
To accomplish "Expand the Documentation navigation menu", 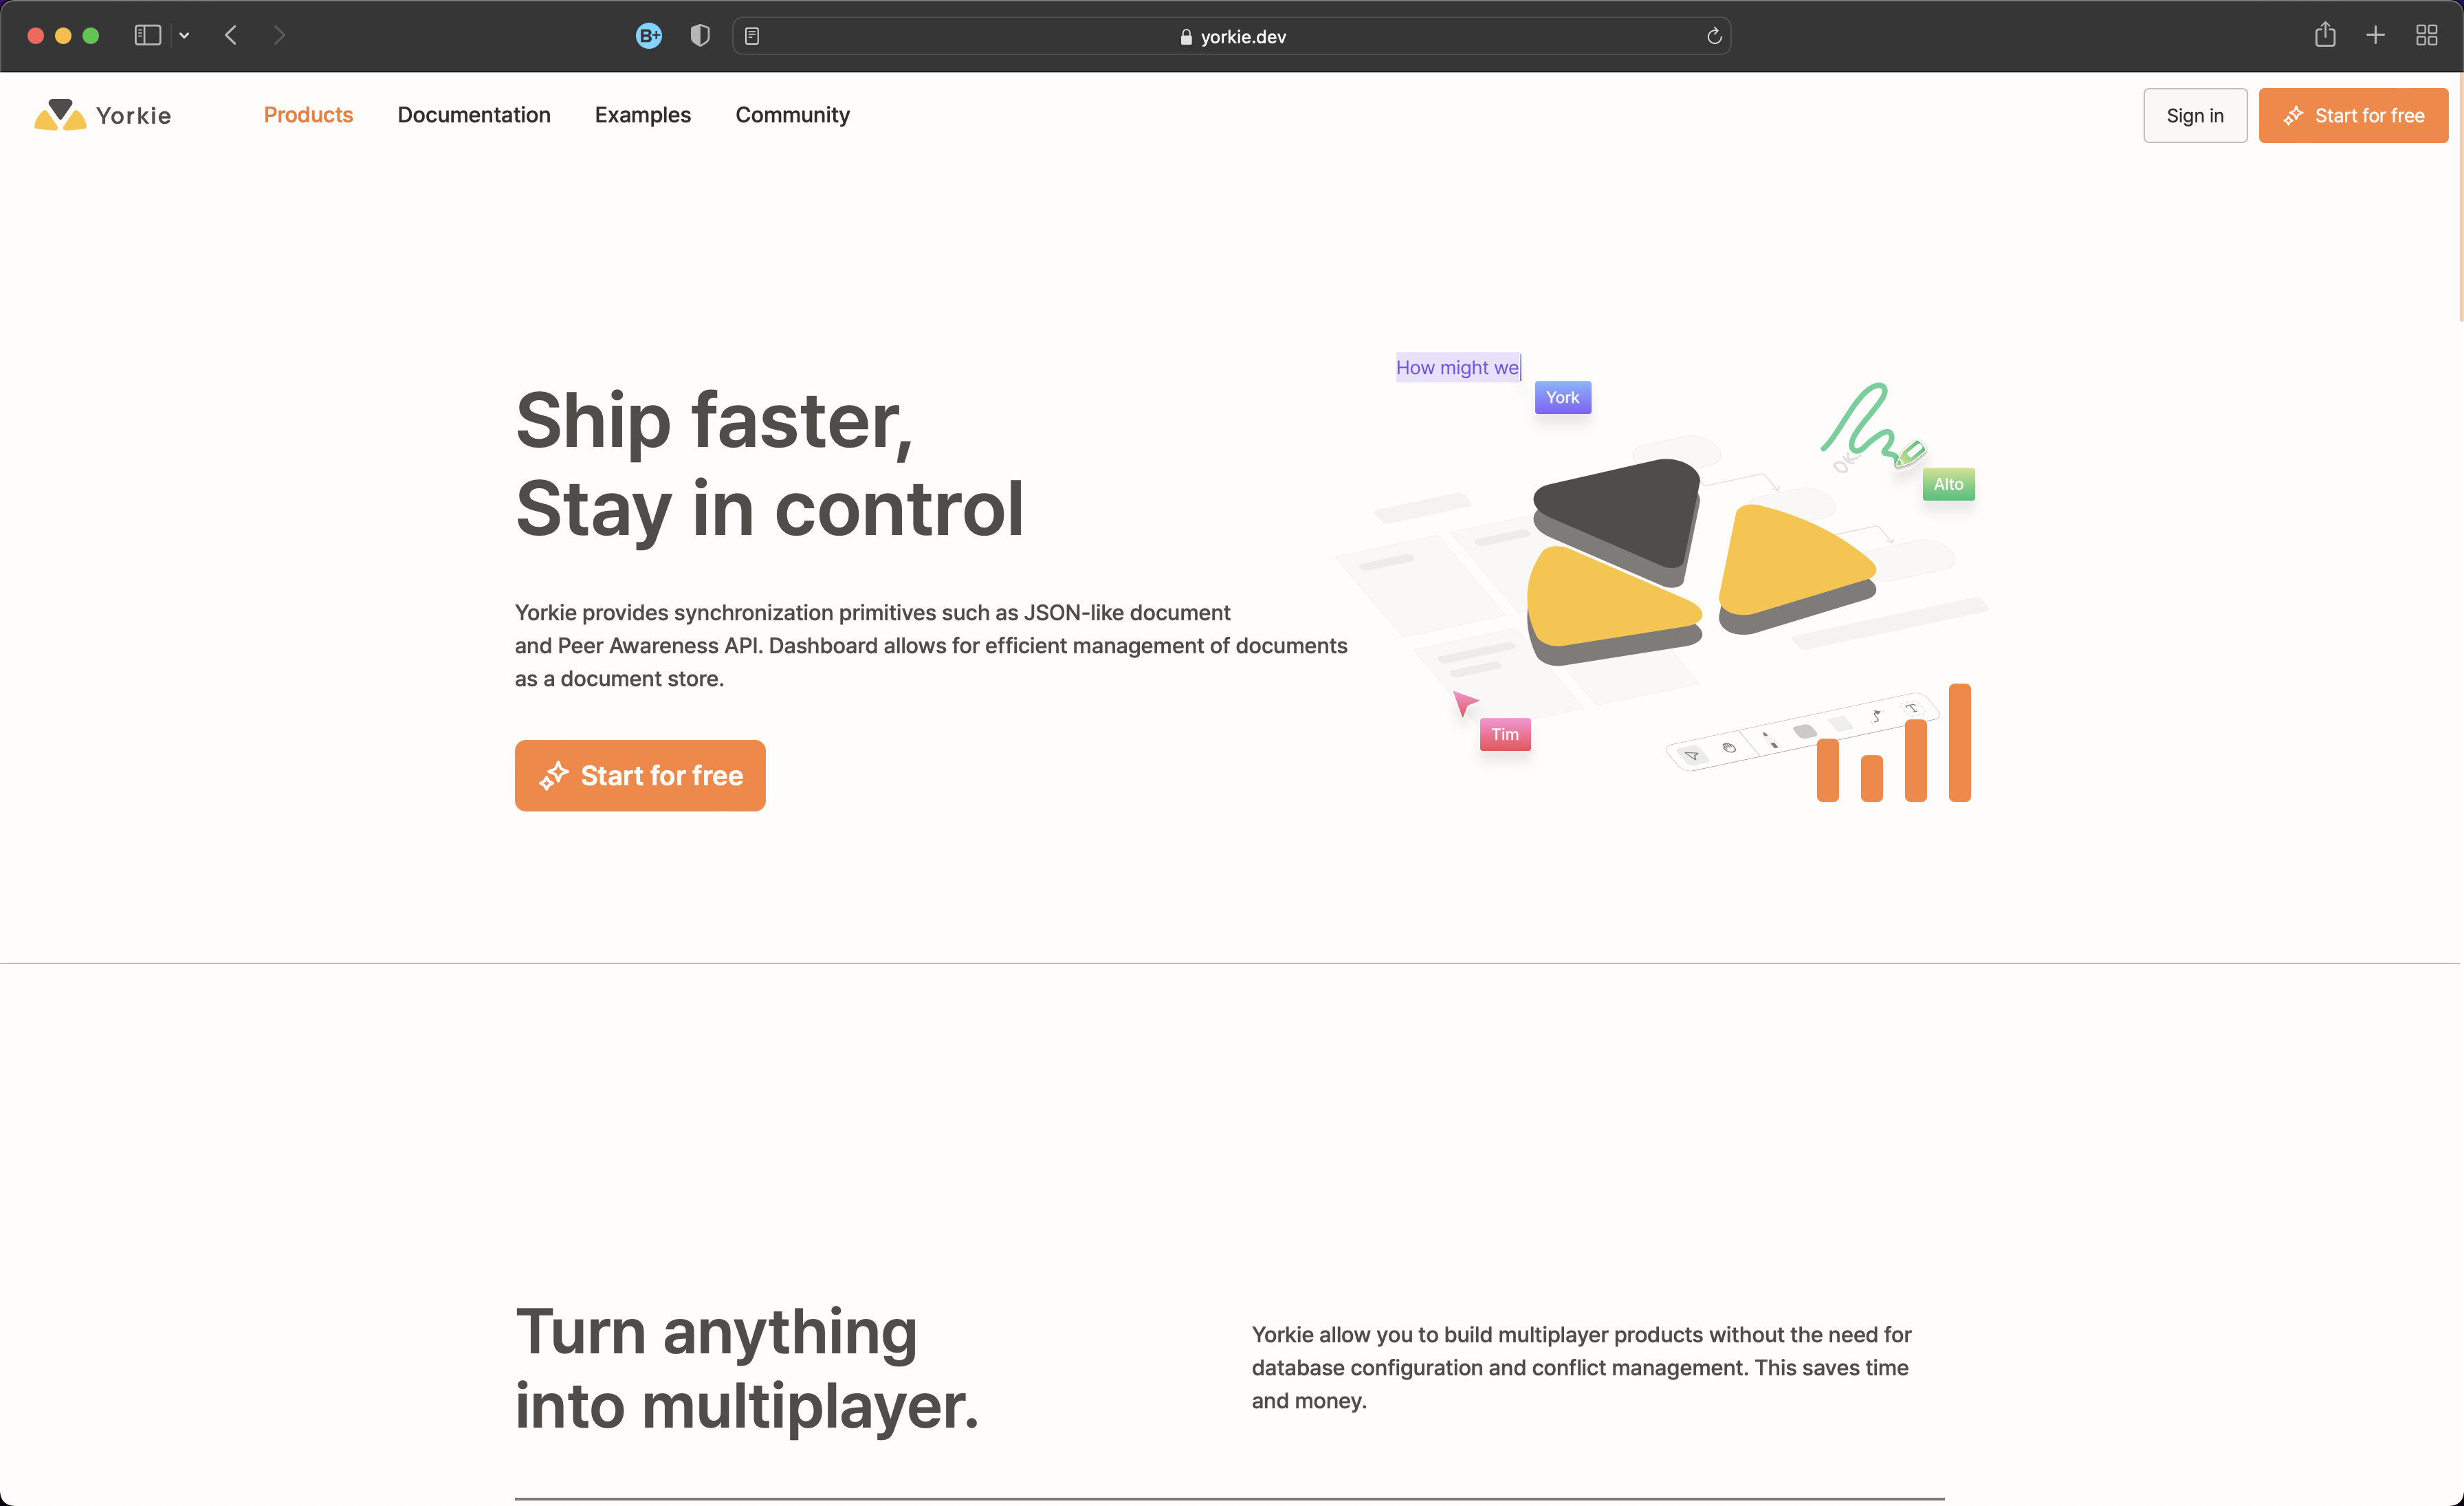I will 474,114.
